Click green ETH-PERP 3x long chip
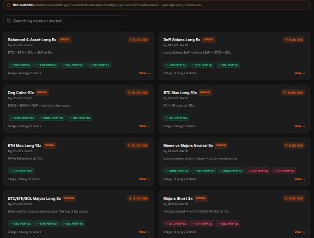Image resolution: width=314 pixels, height=238 pixels. (x=47, y=224)
